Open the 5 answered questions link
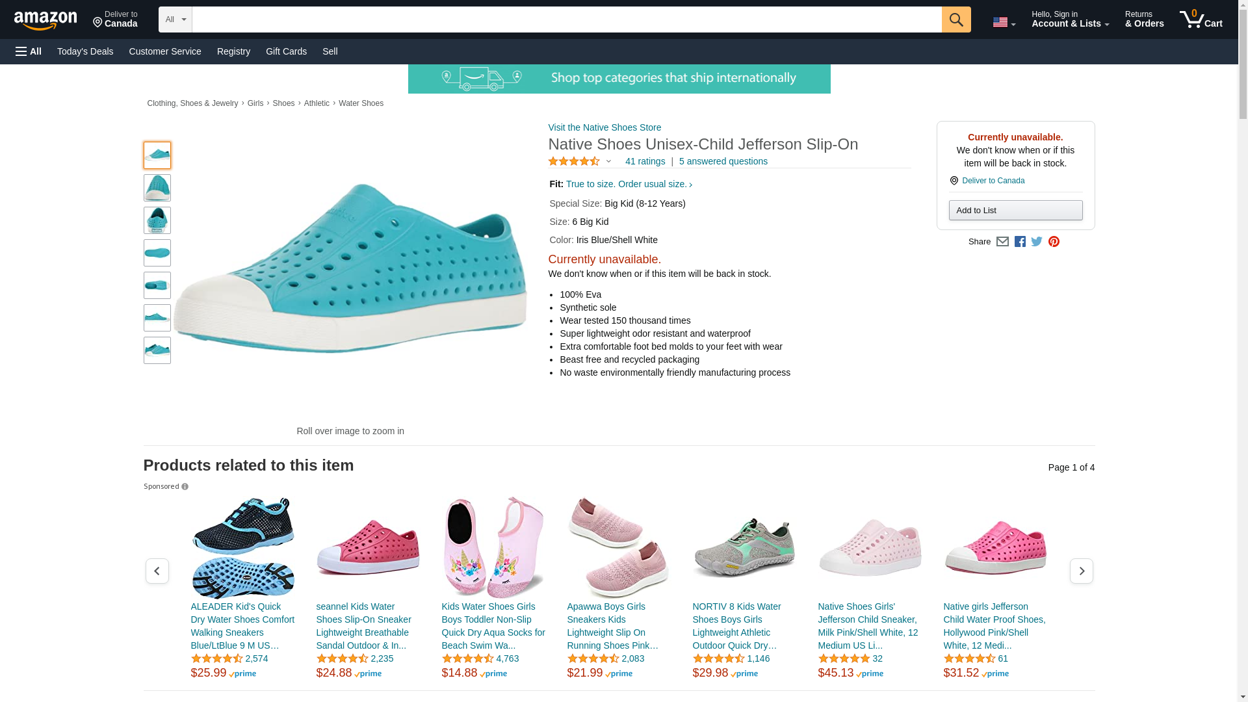1248x702 pixels. [723, 161]
